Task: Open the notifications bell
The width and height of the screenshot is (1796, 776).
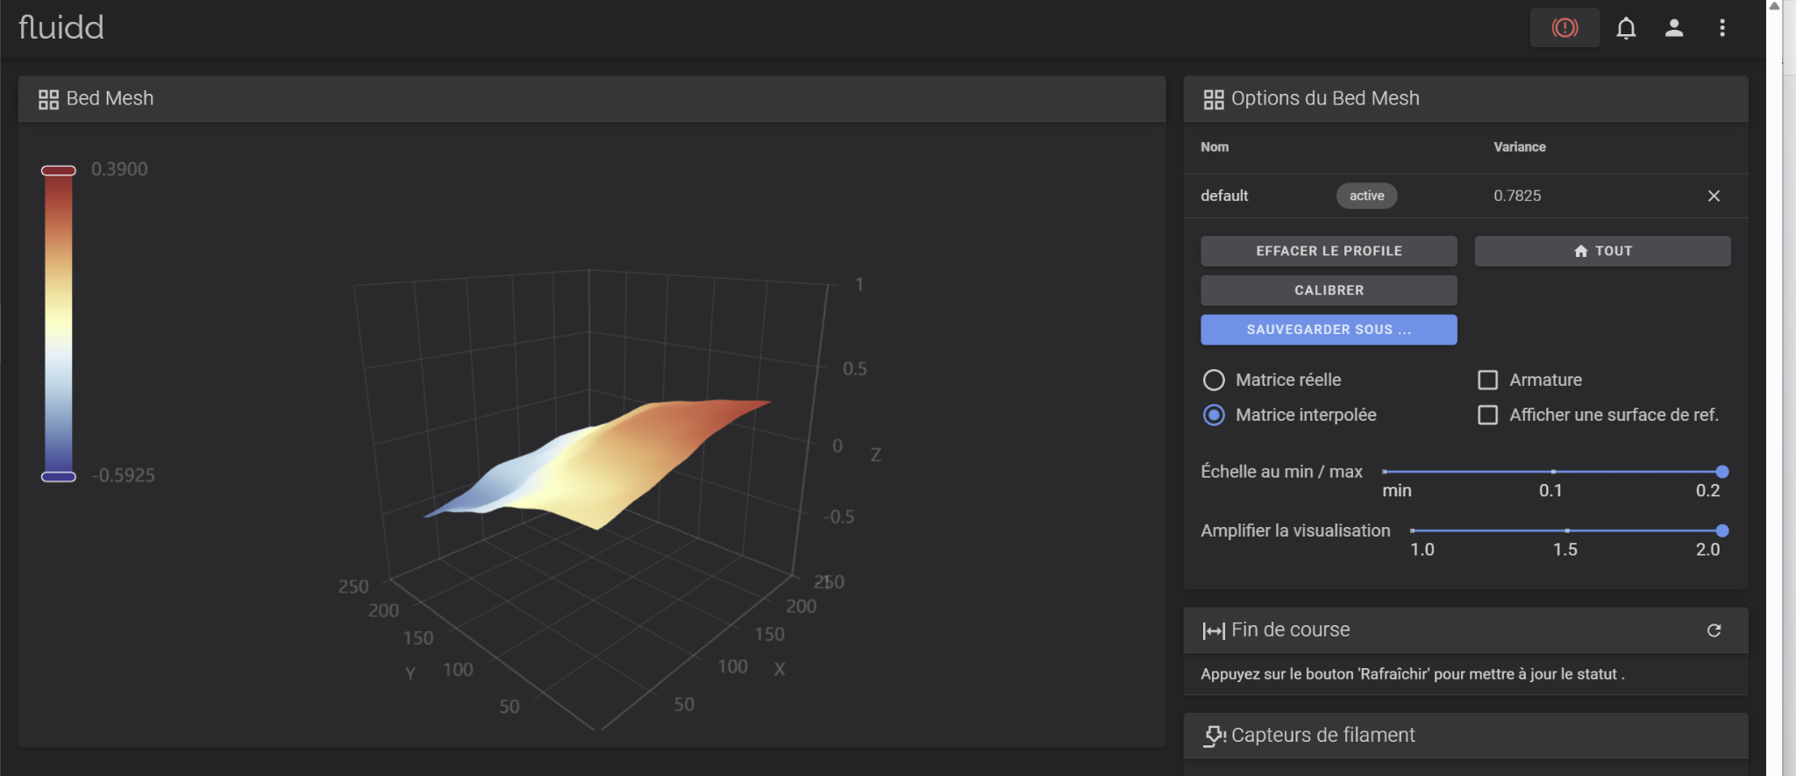Action: click(x=1626, y=28)
